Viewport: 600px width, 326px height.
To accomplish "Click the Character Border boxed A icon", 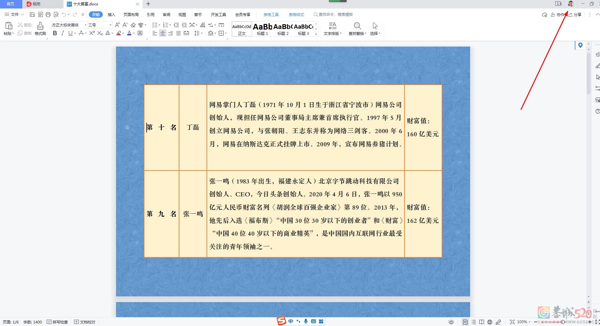I will [x=140, y=33].
